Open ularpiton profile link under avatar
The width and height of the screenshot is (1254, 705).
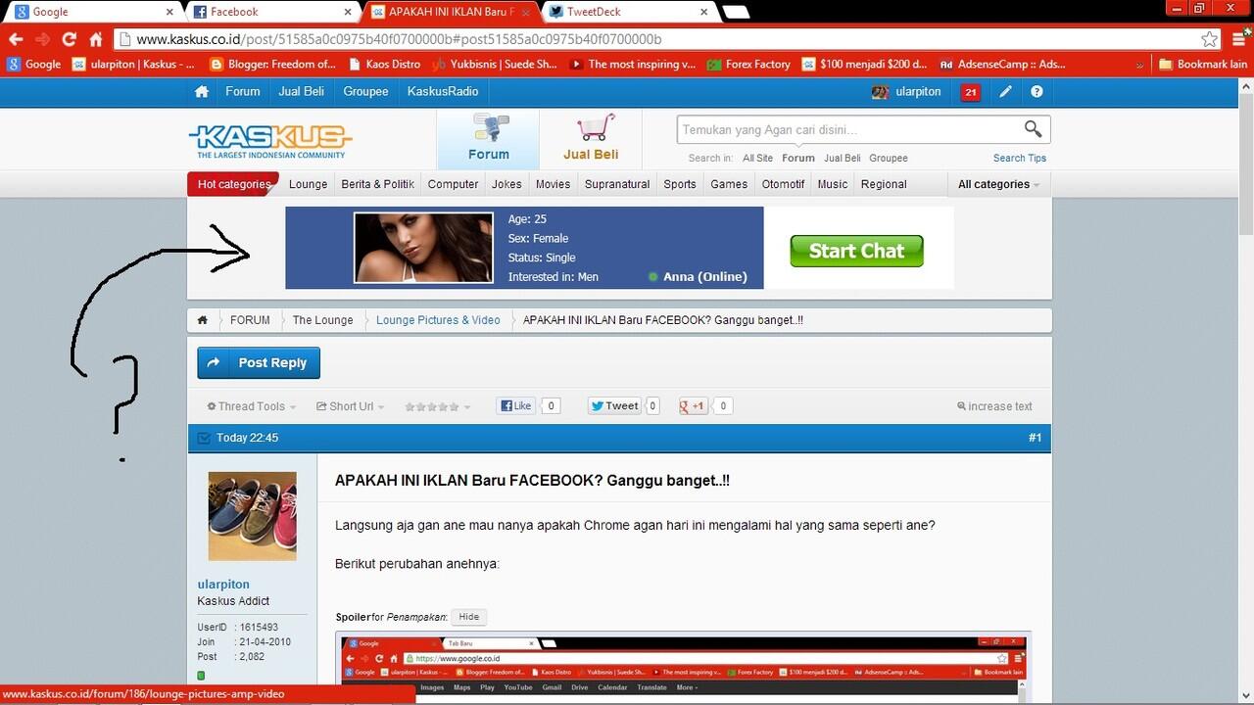tap(223, 585)
